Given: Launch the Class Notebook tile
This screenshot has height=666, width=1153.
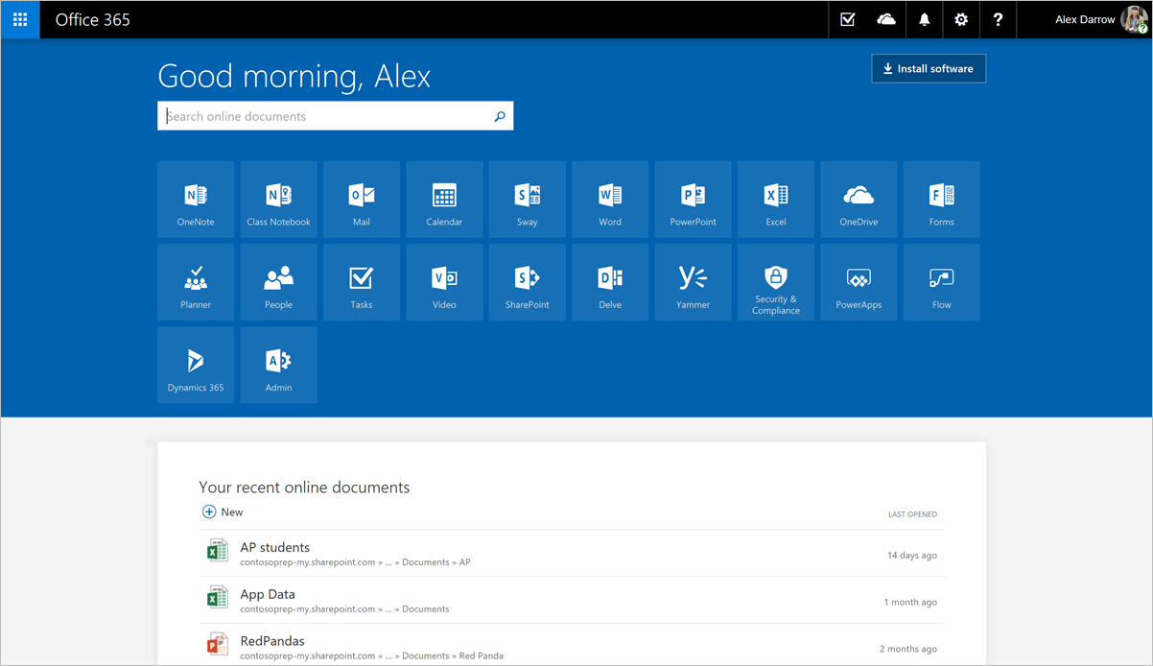Looking at the screenshot, I should [278, 200].
